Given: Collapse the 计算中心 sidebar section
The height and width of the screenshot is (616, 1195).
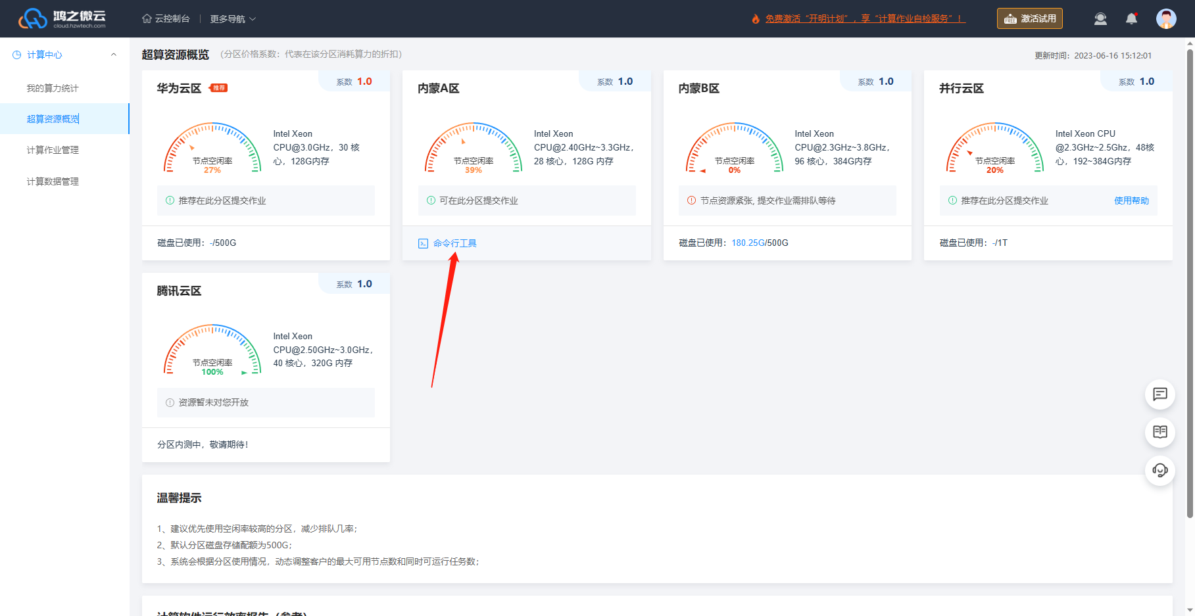Looking at the screenshot, I should [114, 55].
